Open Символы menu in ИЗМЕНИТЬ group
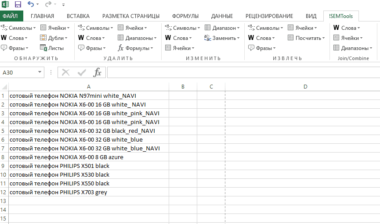 [182, 28]
